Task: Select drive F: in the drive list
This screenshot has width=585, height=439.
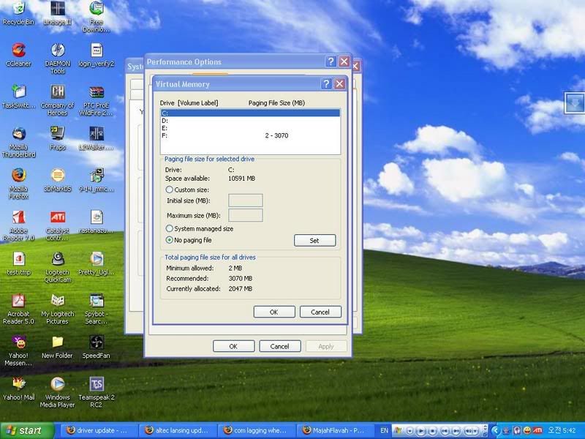Action: [165, 135]
